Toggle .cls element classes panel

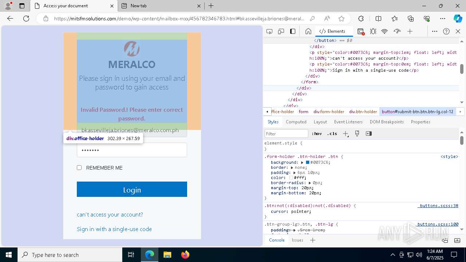332,134
